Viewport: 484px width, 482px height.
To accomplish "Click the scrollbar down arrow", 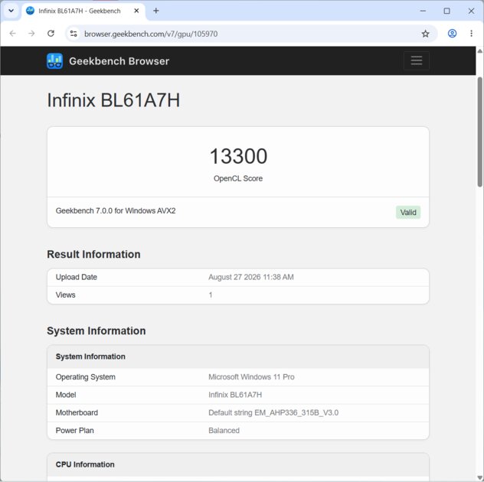I will click(x=480, y=478).
